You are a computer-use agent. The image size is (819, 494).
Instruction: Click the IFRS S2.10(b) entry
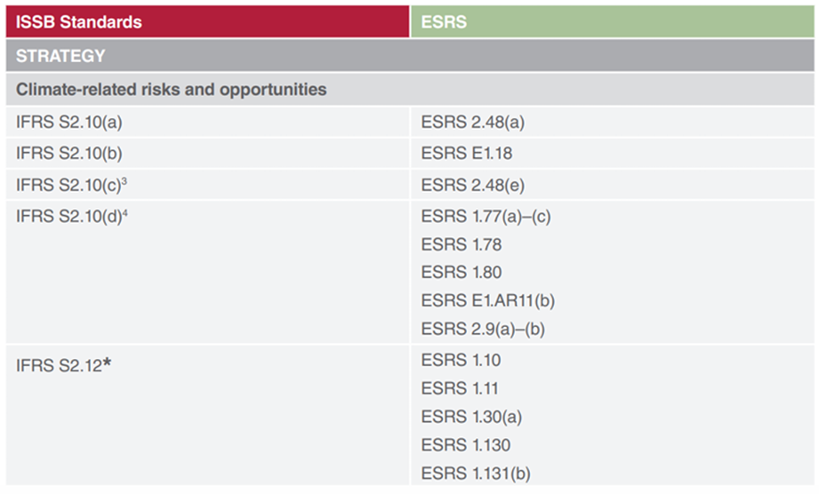pos(68,154)
